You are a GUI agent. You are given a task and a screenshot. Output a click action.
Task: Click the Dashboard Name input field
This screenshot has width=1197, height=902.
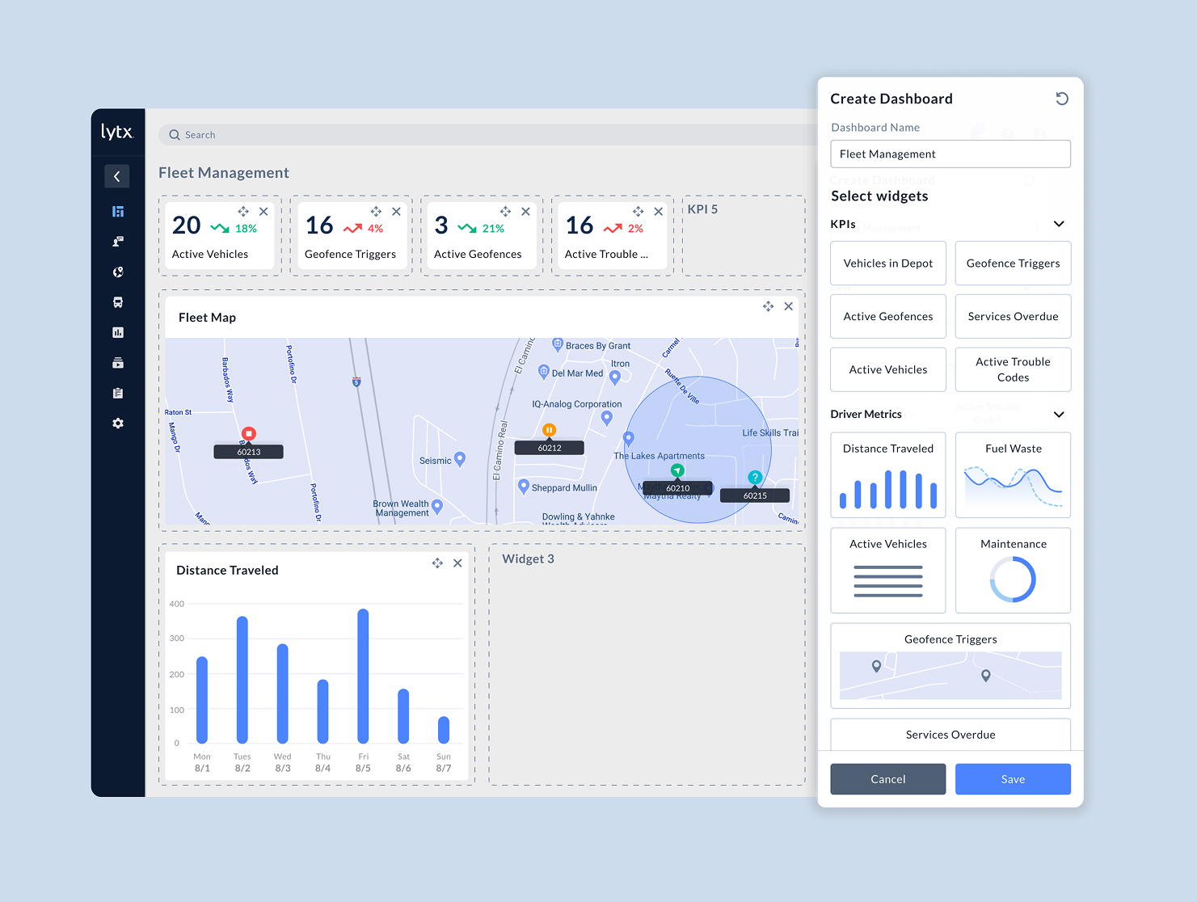tap(950, 154)
